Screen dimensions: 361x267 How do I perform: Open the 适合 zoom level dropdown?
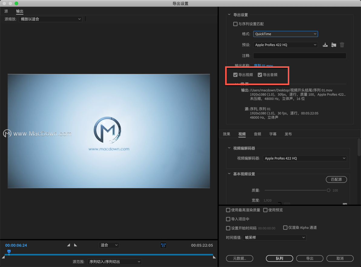coord(109,245)
